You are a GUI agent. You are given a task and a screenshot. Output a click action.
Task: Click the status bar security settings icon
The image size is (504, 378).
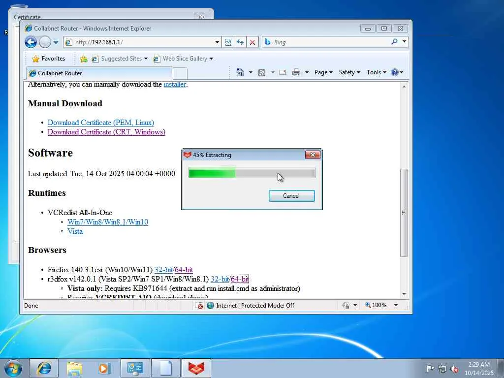tap(346, 305)
